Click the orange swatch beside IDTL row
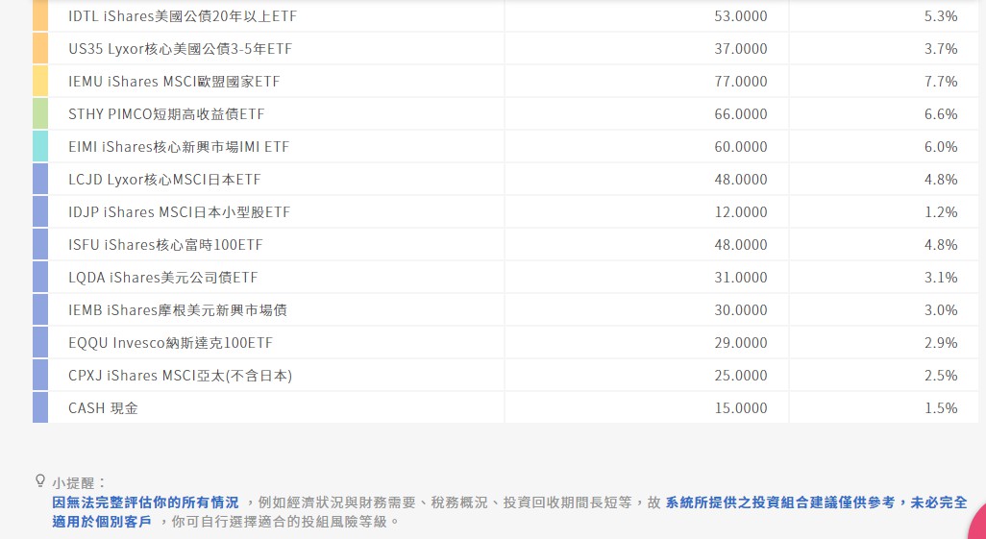 [x=40, y=15]
